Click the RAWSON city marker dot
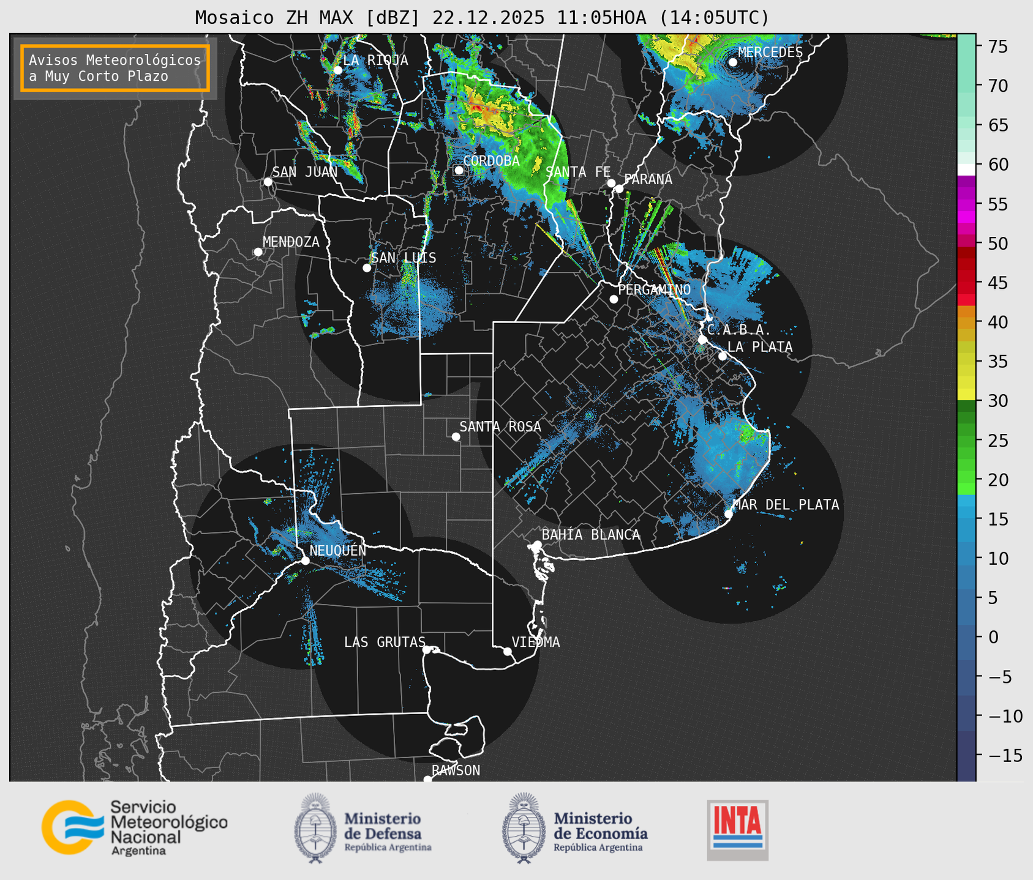 (x=427, y=779)
